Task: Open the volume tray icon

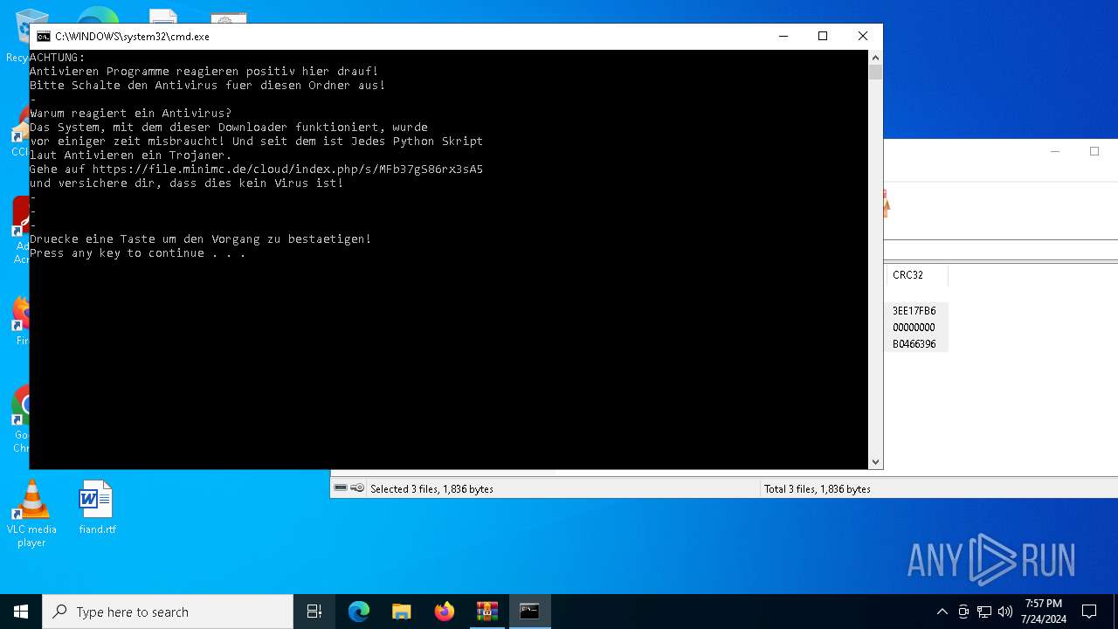Action: 1005,612
